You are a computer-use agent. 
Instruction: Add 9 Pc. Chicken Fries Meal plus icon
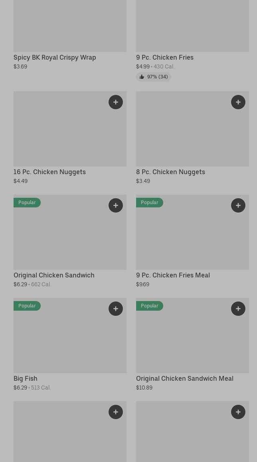238,205
